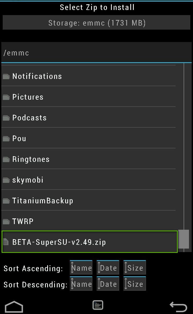Enter the Ringtones folder
The image size is (193, 314).
click(x=31, y=159)
